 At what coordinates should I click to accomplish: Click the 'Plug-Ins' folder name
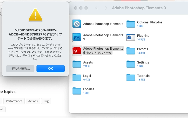pyautogui.click(x=143, y=36)
